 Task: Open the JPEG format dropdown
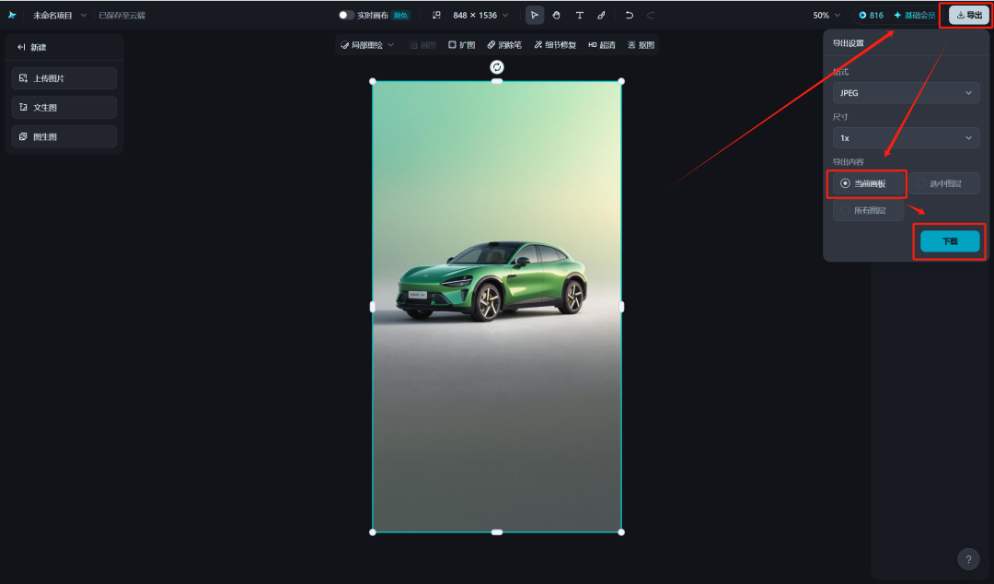tap(906, 92)
